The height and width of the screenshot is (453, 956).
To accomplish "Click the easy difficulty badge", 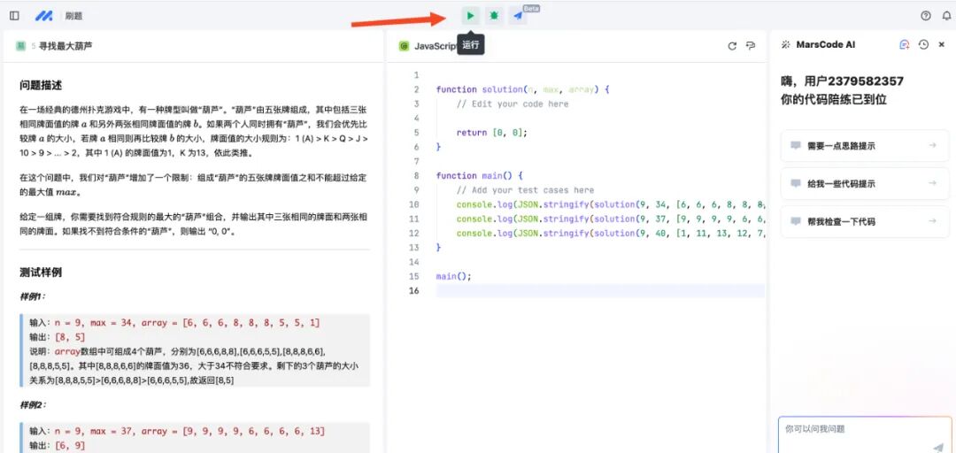I will [20, 46].
